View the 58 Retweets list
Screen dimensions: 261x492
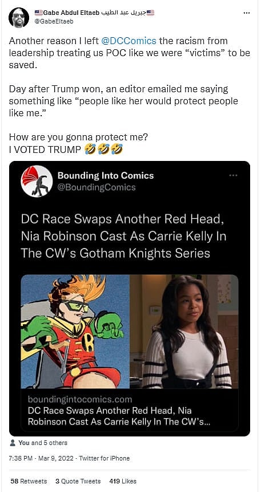click(29, 481)
